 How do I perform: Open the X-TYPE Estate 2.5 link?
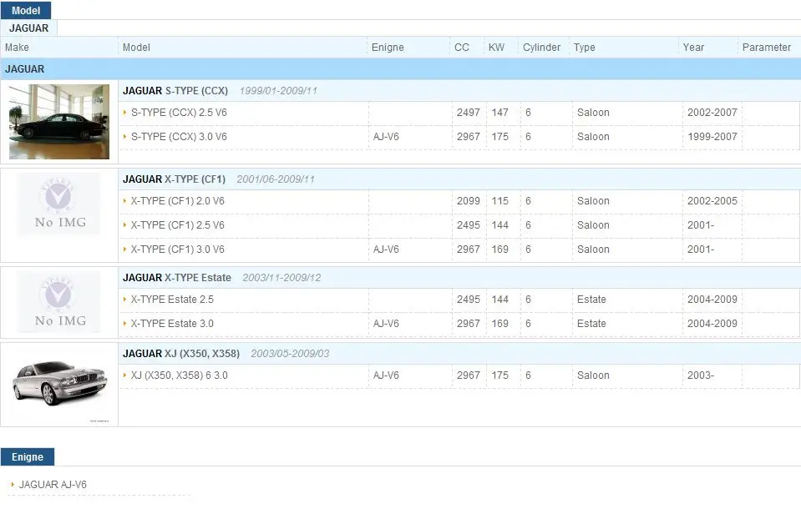click(172, 299)
